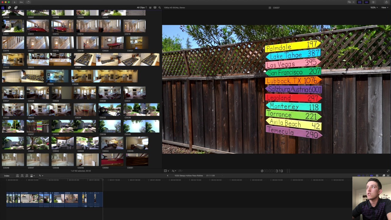Select the C0045 bedroom clip thumbnail

tap(137, 143)
